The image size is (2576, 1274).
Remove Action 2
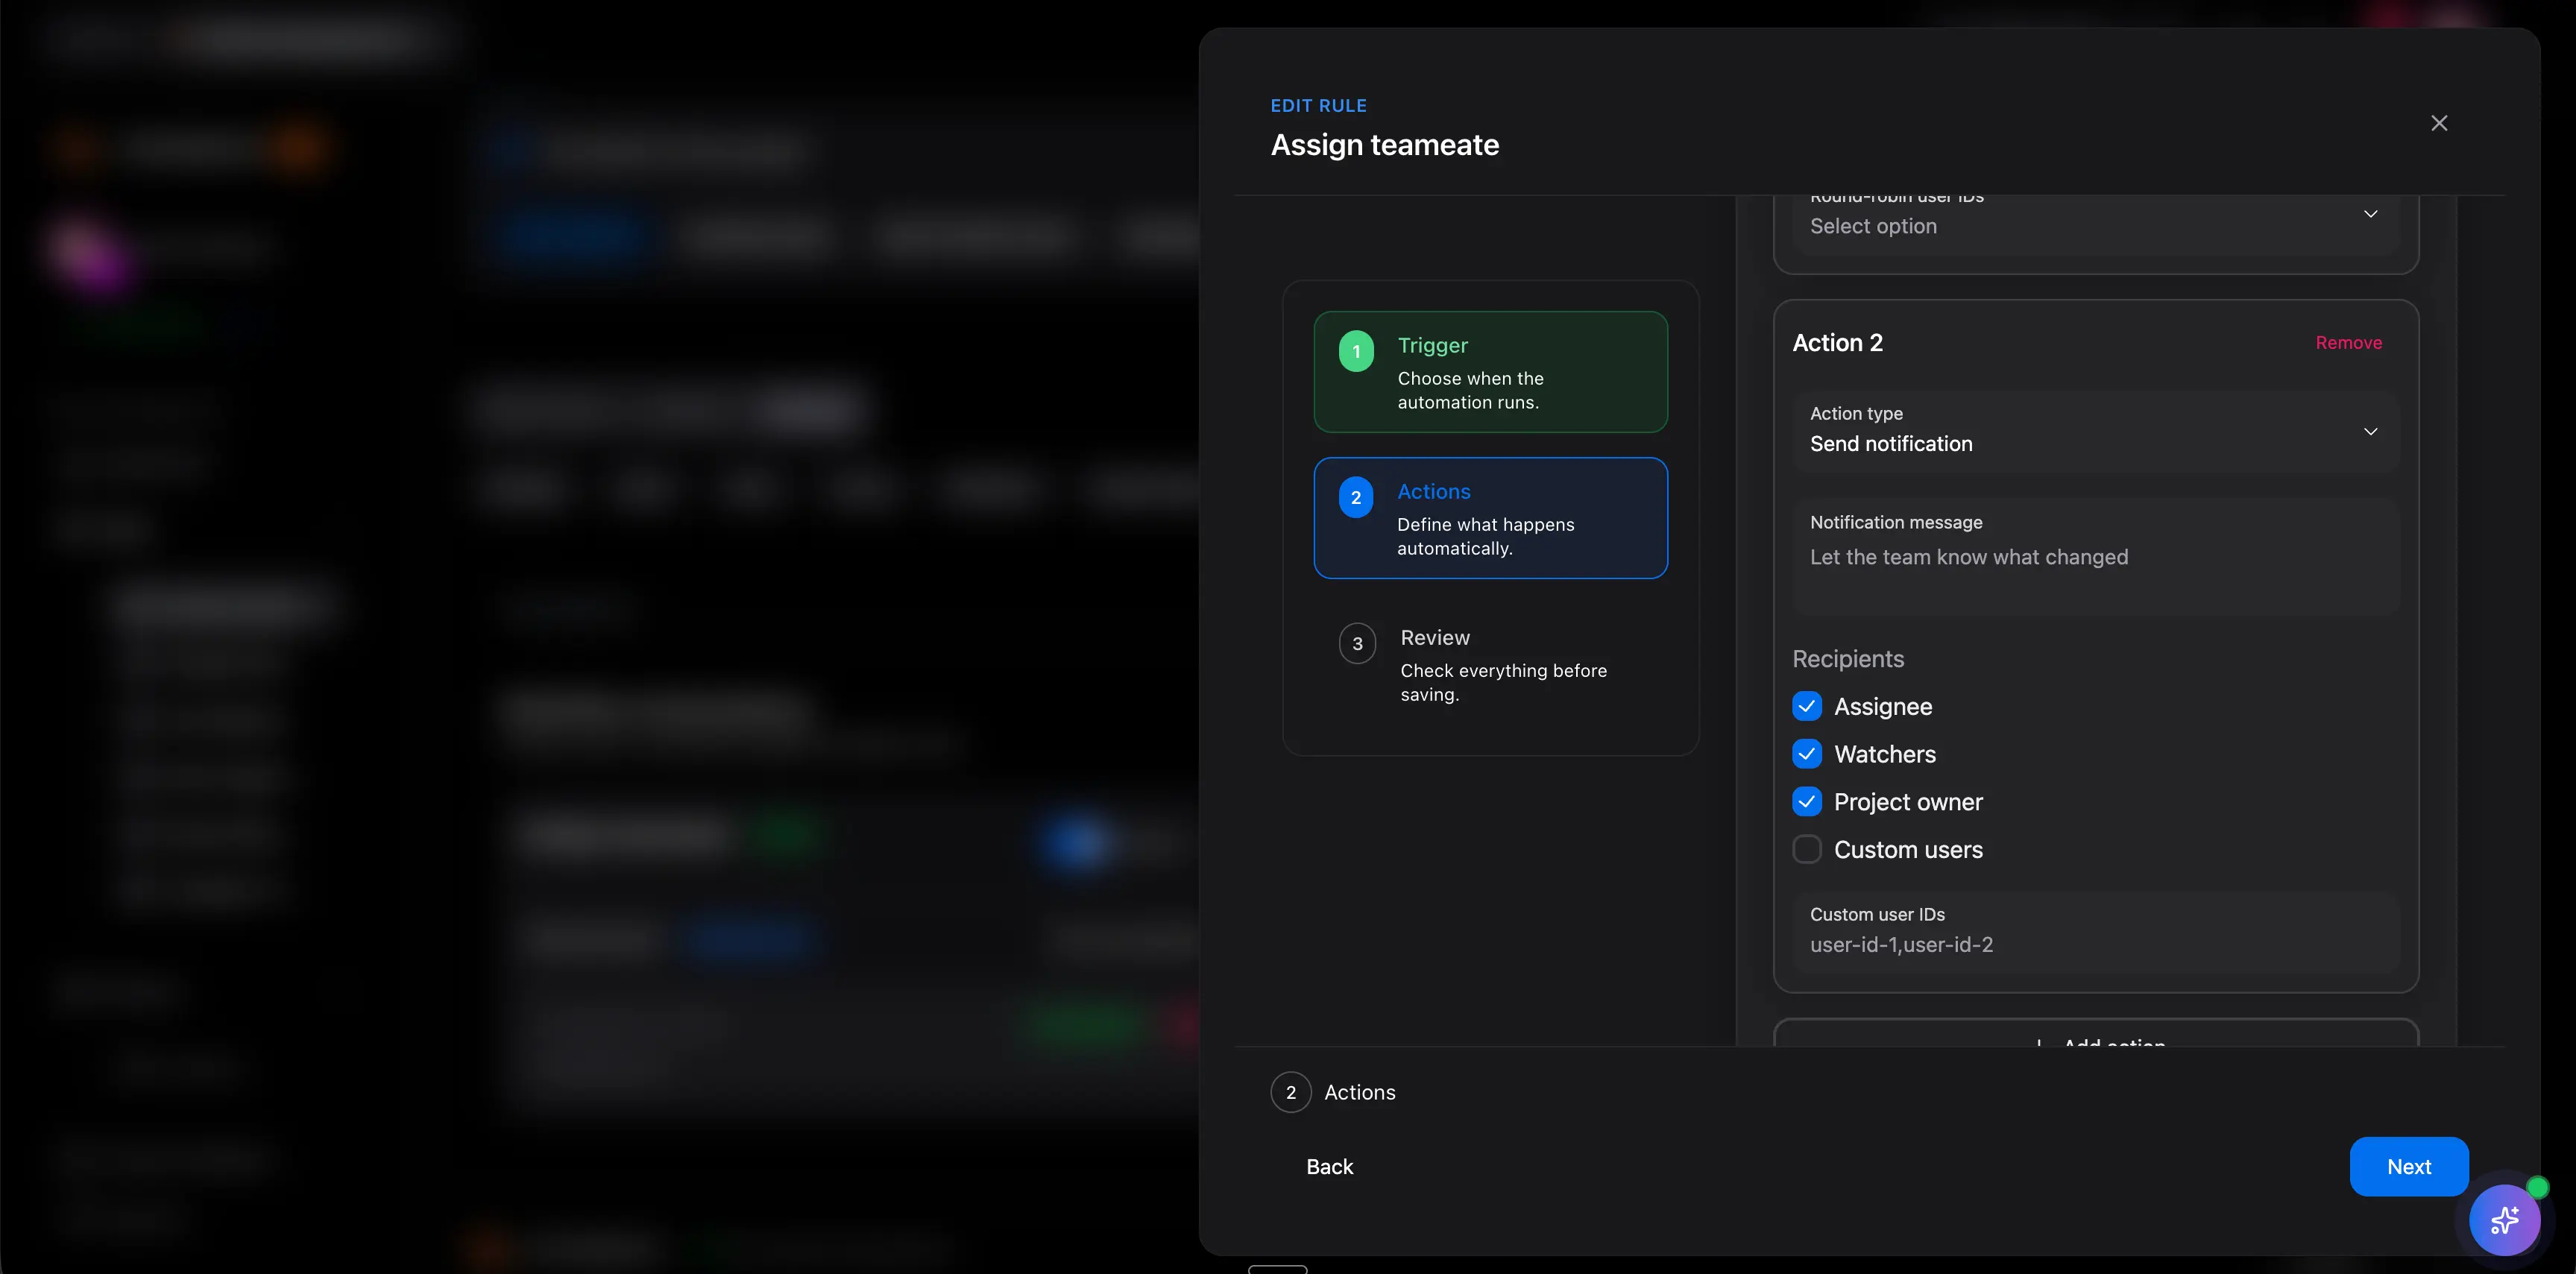[x=2348, y=342]
